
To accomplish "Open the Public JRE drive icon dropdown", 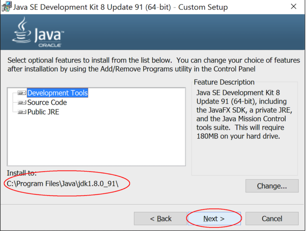I will pyautogui.click(x=22, y=112).
